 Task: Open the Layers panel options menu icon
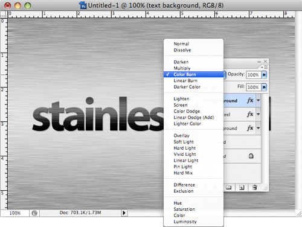pyautogui.click(x=265, y=67)
